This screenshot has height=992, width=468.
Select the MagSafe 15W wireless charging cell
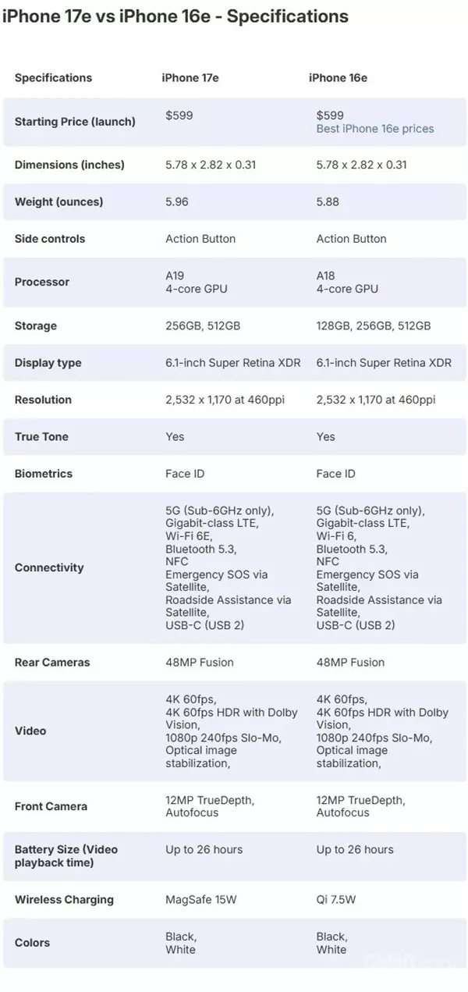point(200,900)
